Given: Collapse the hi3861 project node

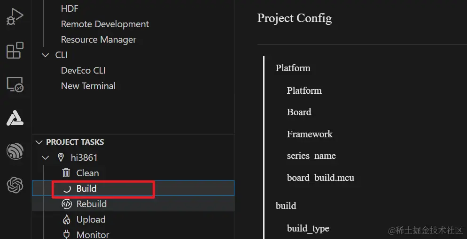Looking at the screenshot, I should coord(46,157).
